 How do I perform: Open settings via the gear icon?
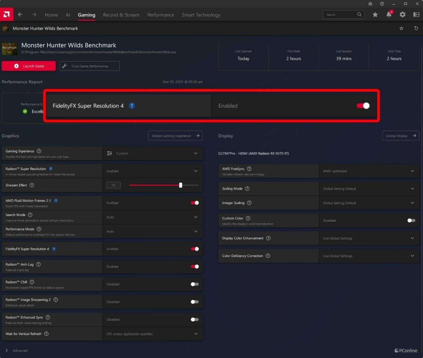(x=403, y=15)
